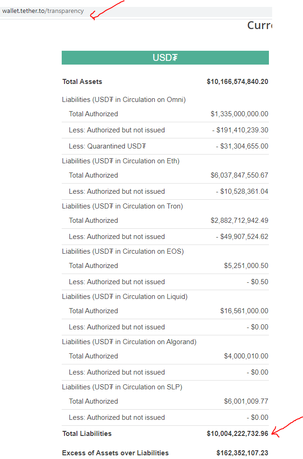Select the Tron Total Authorized value $2,882,712,942.49
This screenshot has width=303, height=459.
tap(239, 221)
